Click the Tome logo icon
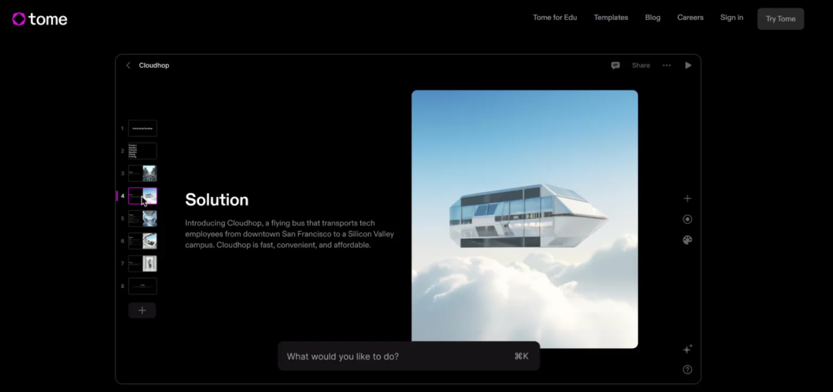The height and width of the screenshot is (392, 833). tap(19, 19)
